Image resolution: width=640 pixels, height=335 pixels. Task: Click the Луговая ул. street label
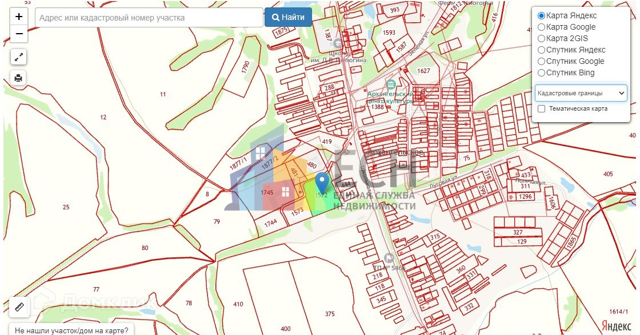443,181
